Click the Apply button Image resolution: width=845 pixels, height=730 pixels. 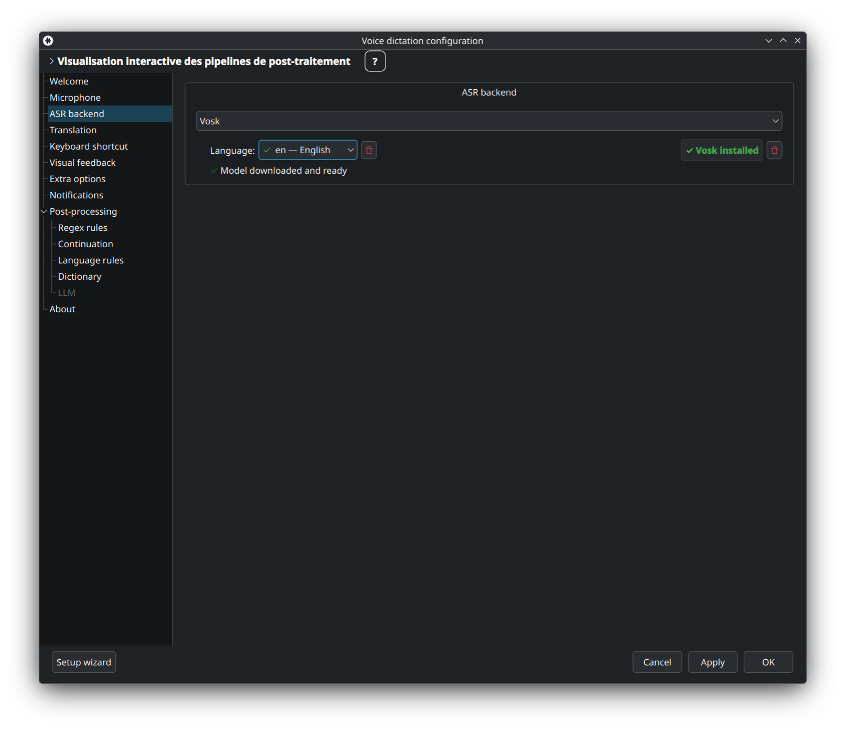click(x=713, y=662)
